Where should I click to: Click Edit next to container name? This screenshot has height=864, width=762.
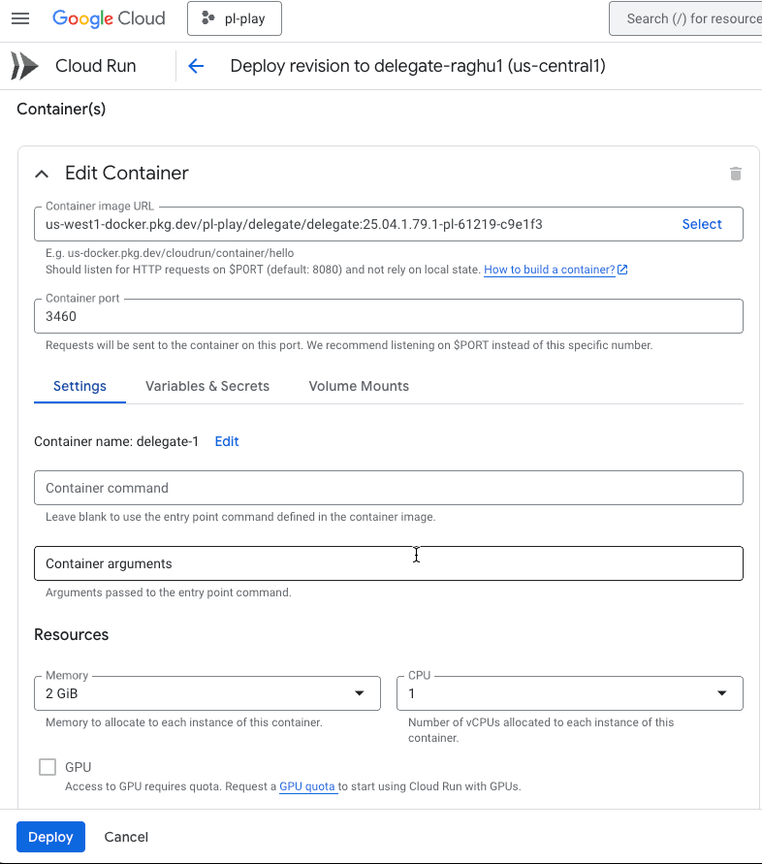(227, 441)
